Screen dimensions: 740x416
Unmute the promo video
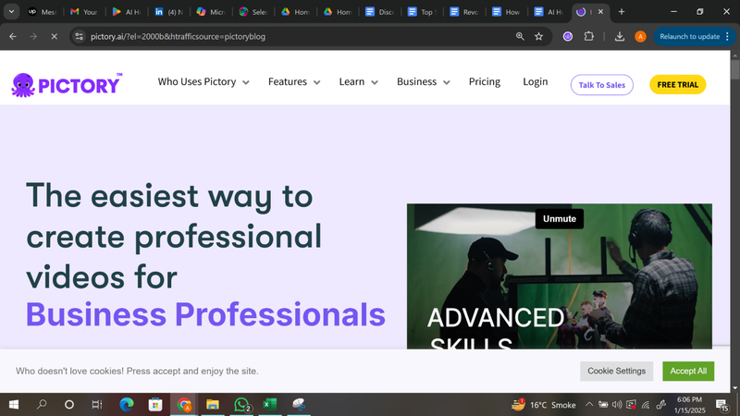coord(559,219)
